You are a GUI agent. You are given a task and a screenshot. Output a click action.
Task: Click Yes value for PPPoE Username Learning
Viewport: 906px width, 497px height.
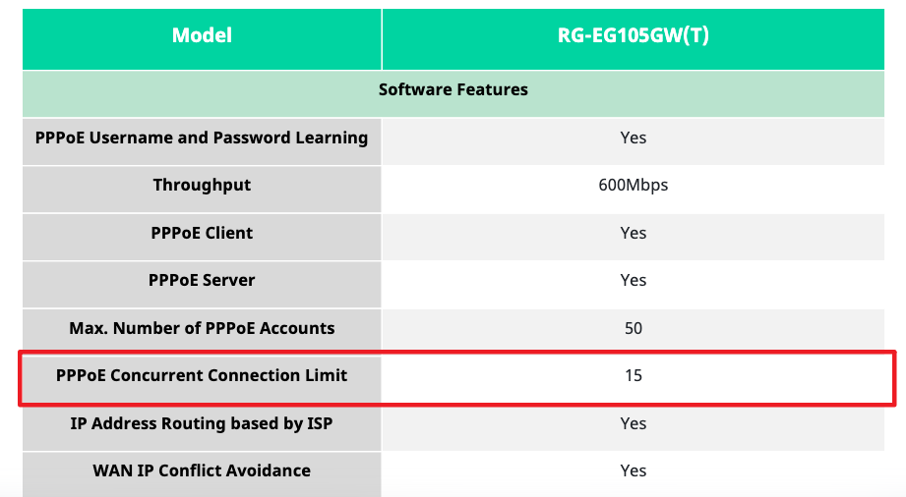634,138
